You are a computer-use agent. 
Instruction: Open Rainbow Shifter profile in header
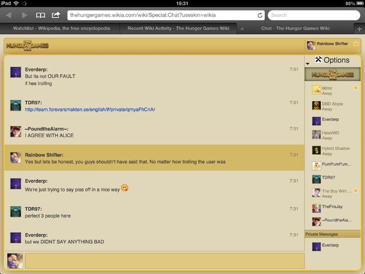click(x=327, y=45)
